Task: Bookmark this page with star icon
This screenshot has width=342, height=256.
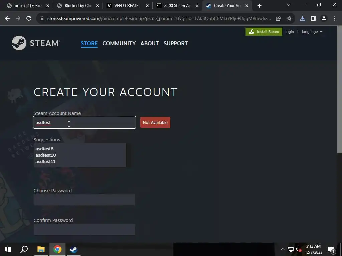Action: 289,19
